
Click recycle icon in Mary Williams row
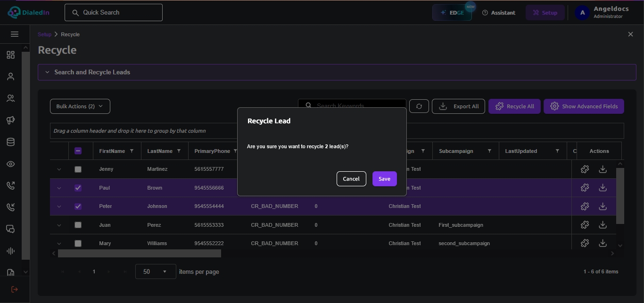585,243
